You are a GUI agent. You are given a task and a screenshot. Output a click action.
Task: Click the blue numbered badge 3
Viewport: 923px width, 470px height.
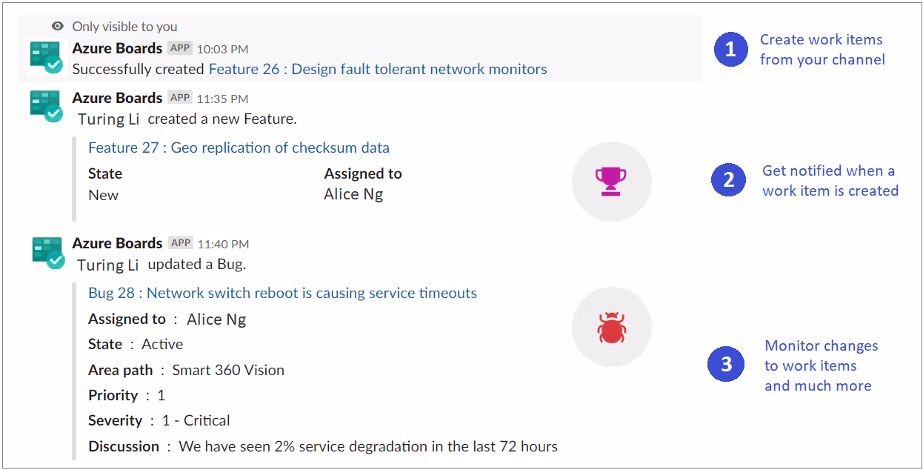726,365
